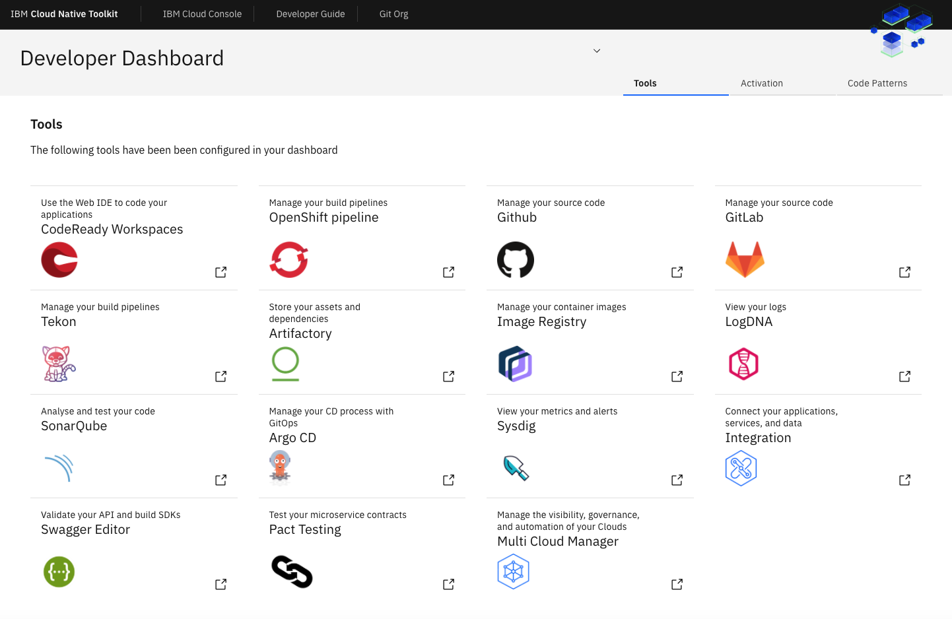Open the Sysdig card title
This screenshot has width=952, height=619.
516,426
